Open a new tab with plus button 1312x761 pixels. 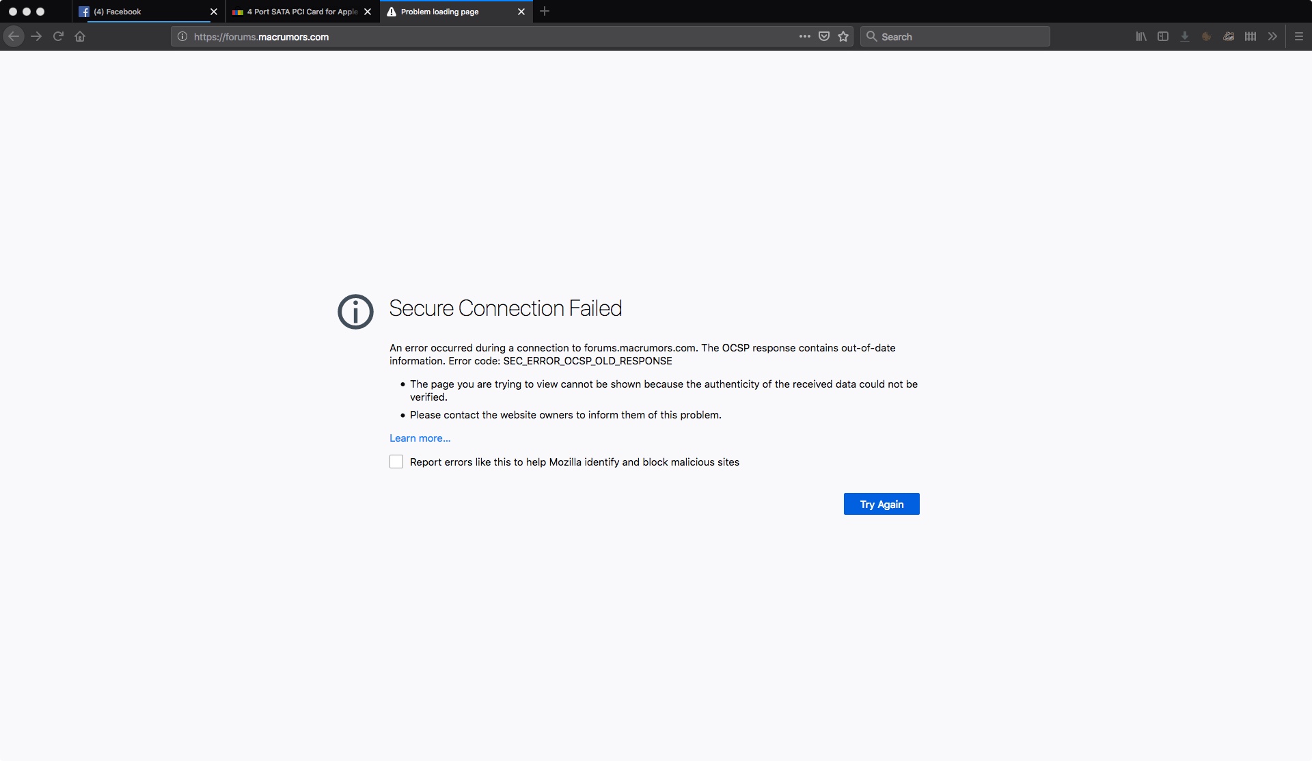point(545,12)
